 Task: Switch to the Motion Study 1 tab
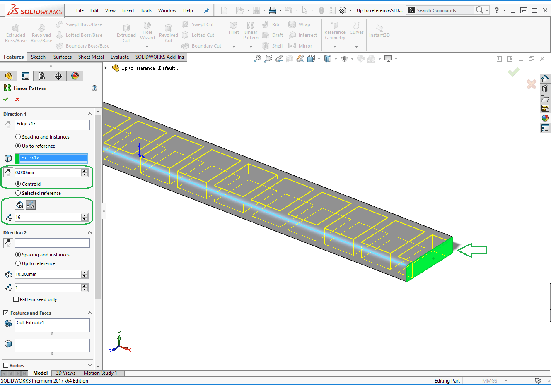pyautogui.click(x=100, y=373)
